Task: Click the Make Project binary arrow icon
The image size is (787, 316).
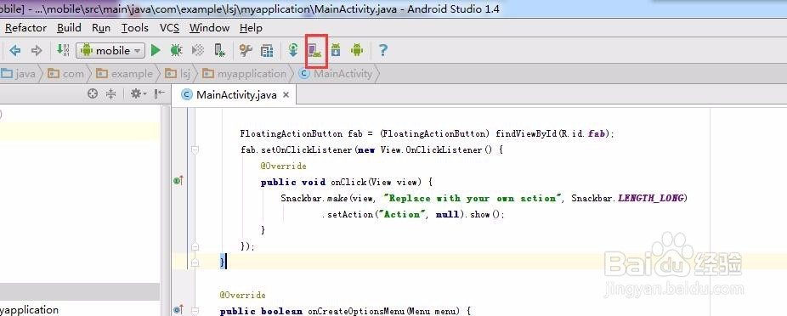Action: [63, 50]
